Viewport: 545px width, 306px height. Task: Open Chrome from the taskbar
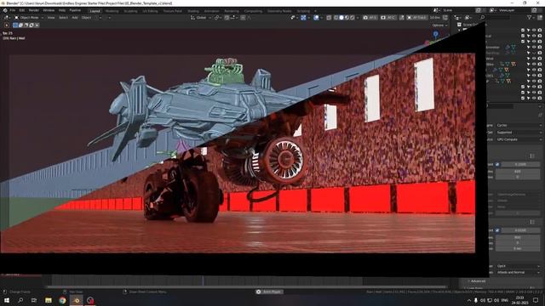click(x=62, y=300)
